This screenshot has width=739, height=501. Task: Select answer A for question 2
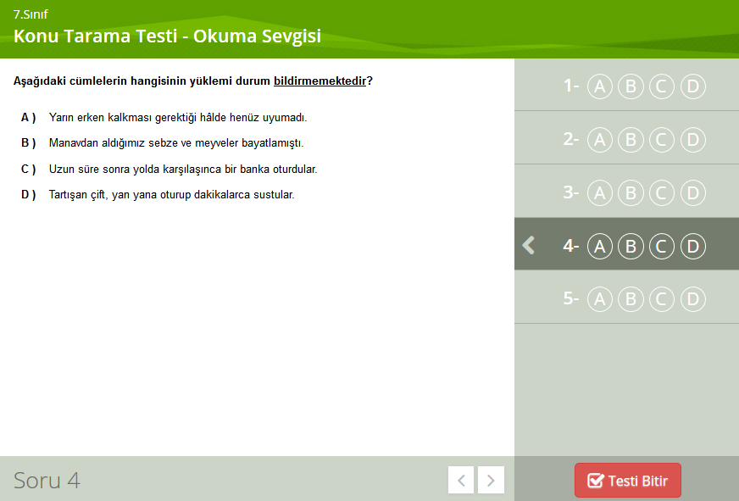coord(599,140)
